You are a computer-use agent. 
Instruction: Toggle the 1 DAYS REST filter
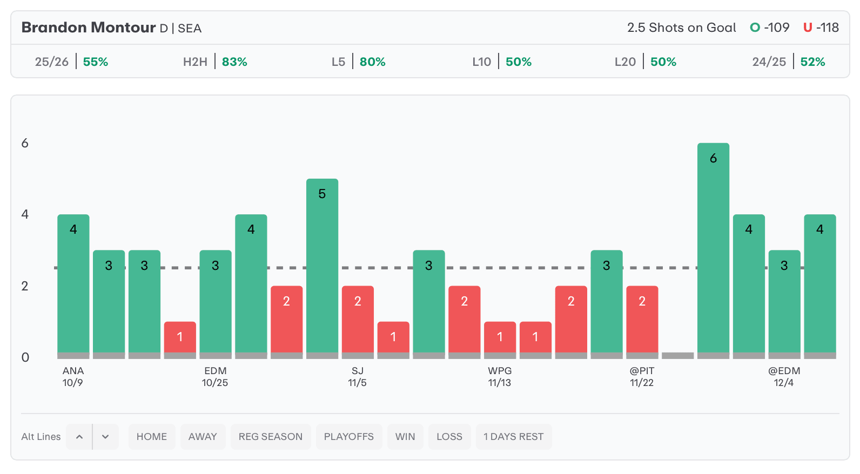[514, 437]
